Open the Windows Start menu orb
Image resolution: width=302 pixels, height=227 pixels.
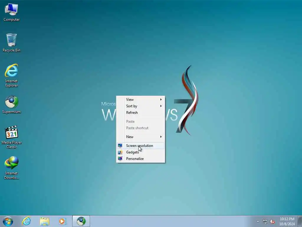8,221
